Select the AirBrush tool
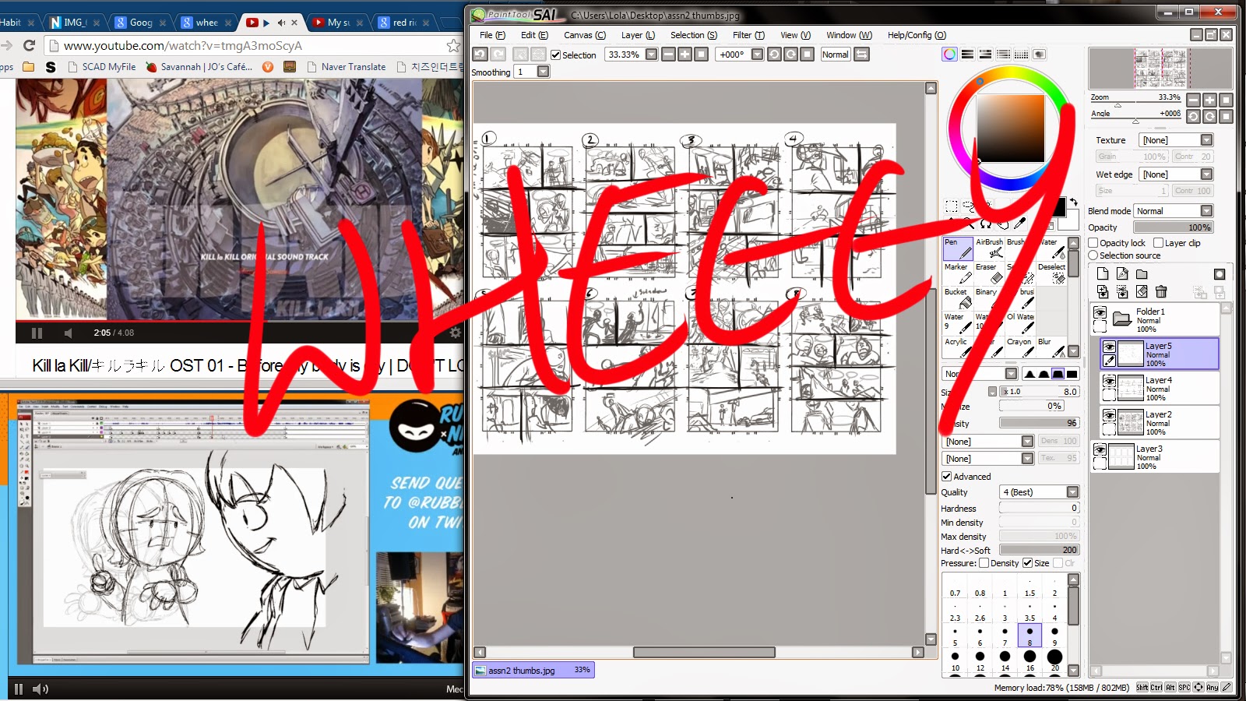1246x701 pixels. point(989,248)
